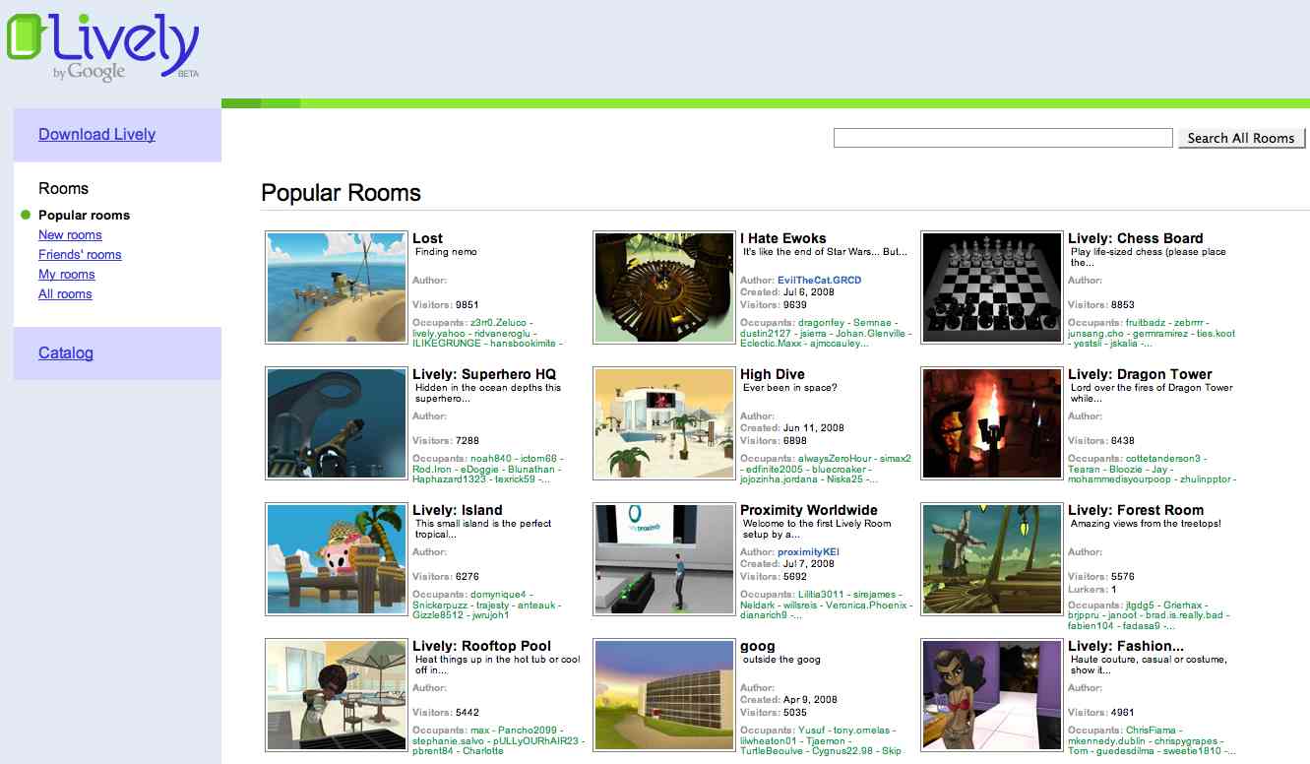This screenshot has height=764, width=1310.
Task: Click 'Ever been in space?' description
Action: [x=790, y=388]
